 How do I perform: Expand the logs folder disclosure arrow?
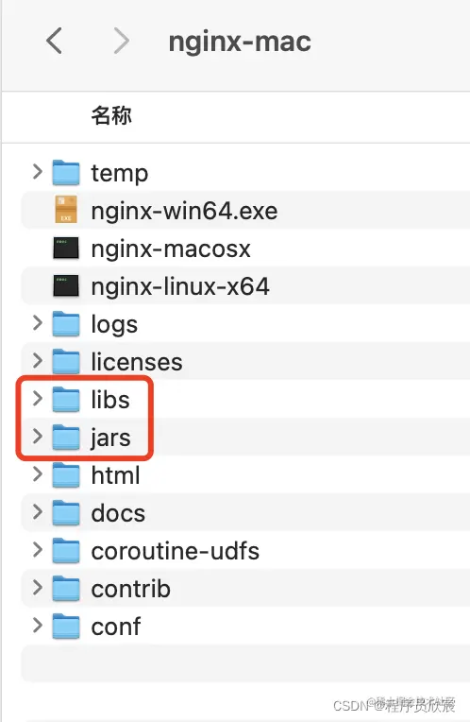tap(38, 322)
